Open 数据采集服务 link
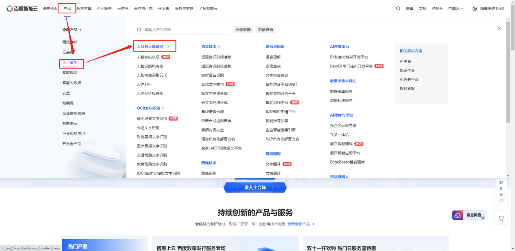This screenshot has width=515, height=251. (x=341, y=92)
